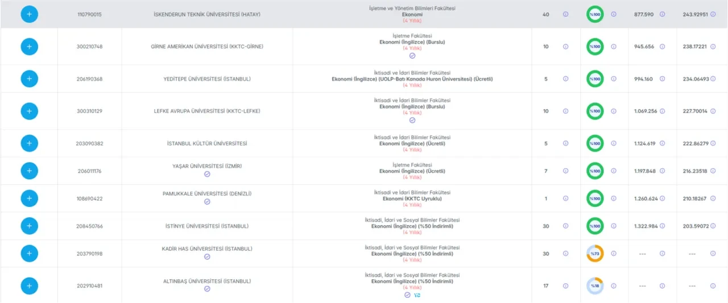This screenshot has width=728, height=303.
Task: Add Yeditepe Üniversitesi using its plus icon
Action: (30, 79)
